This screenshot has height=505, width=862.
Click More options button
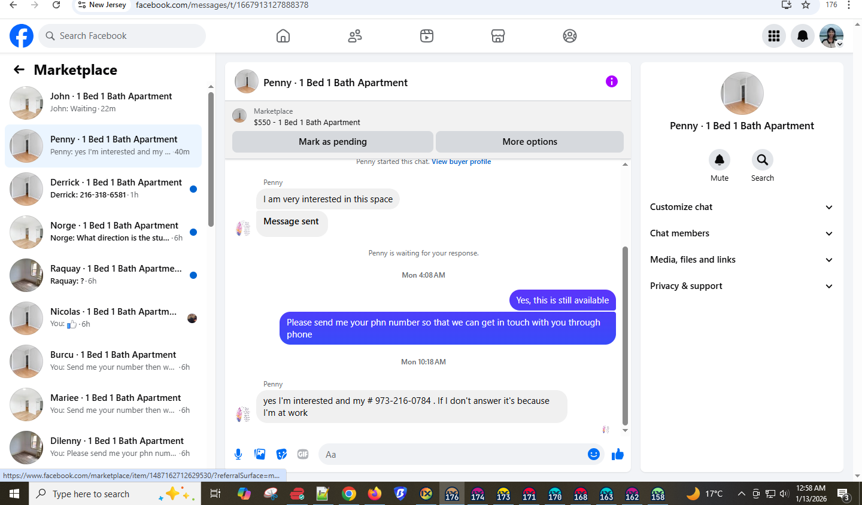click(x=530, y=142)
